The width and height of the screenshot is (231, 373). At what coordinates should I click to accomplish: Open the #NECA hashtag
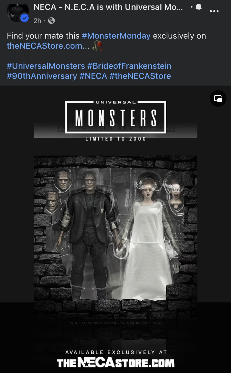click(93, 76)
